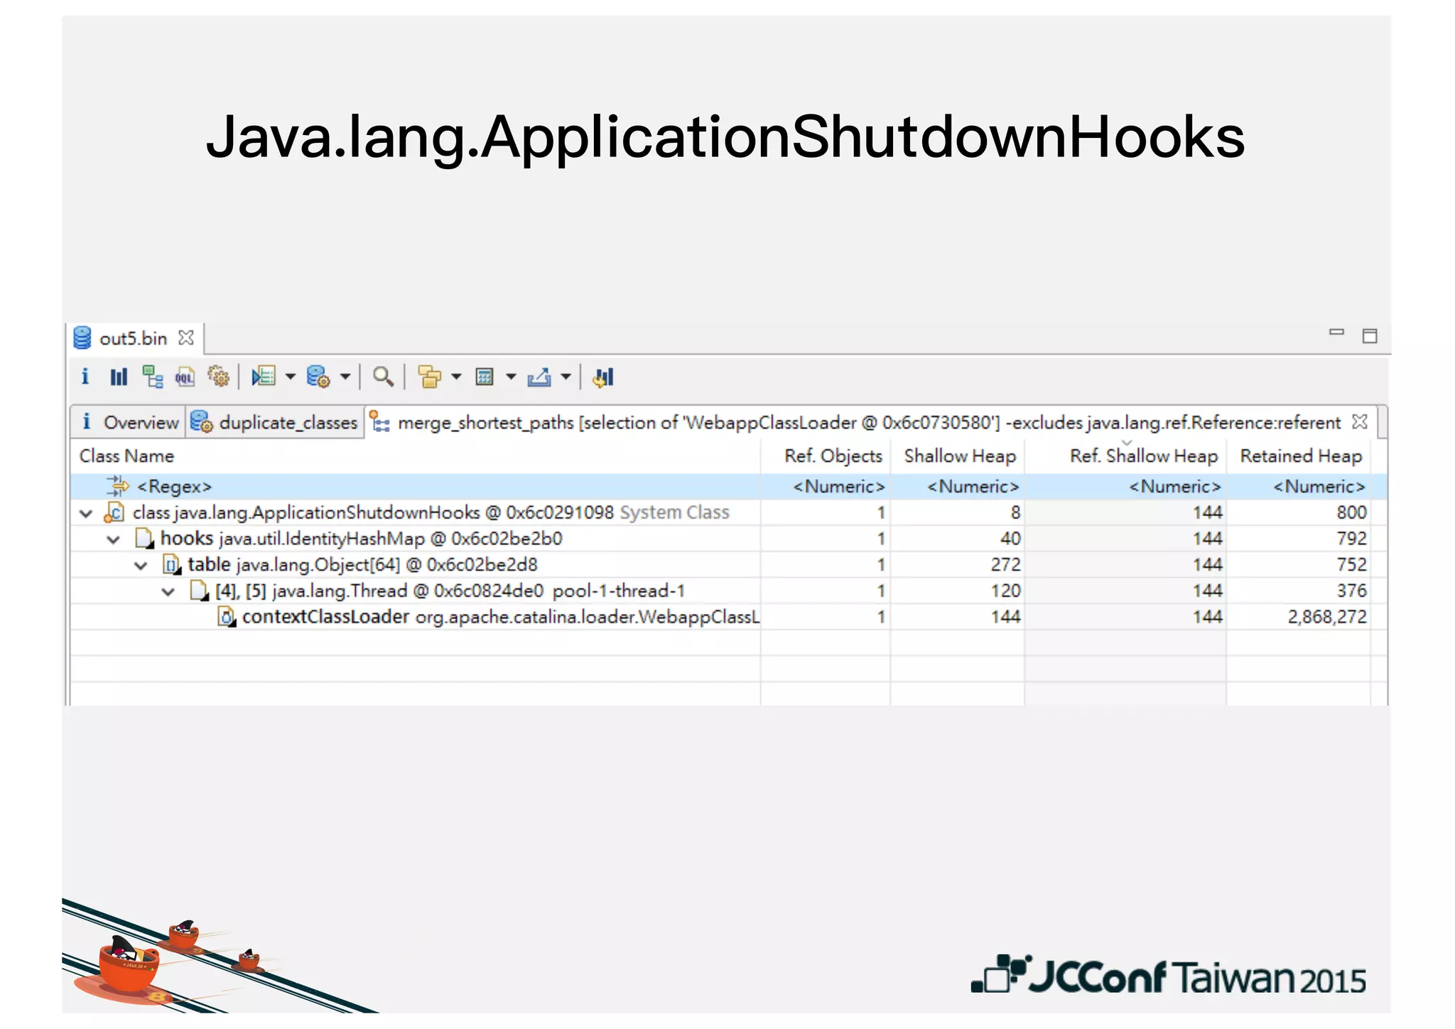This screenshot has height=1029, width=1455.
Task: Open the Dominator Tree icon
Action: [x=152, y=377]
